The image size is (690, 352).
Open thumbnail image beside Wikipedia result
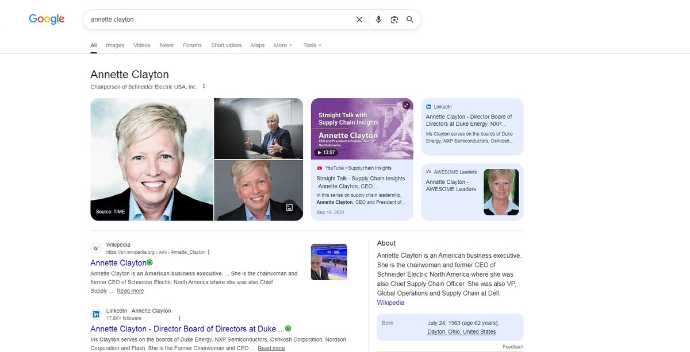[x=329, y=262]
